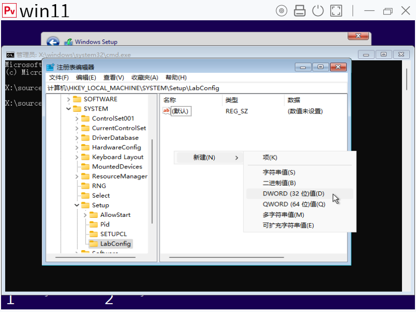
Task: Open the 帮助(H) menu
Action: click(x=176, y=77)
